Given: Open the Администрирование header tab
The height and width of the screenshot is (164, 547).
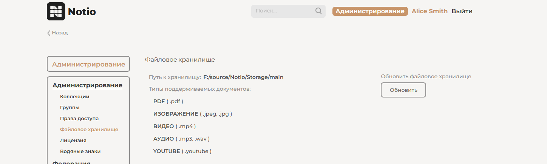Looking at the screenshot, I should point(370,11).
